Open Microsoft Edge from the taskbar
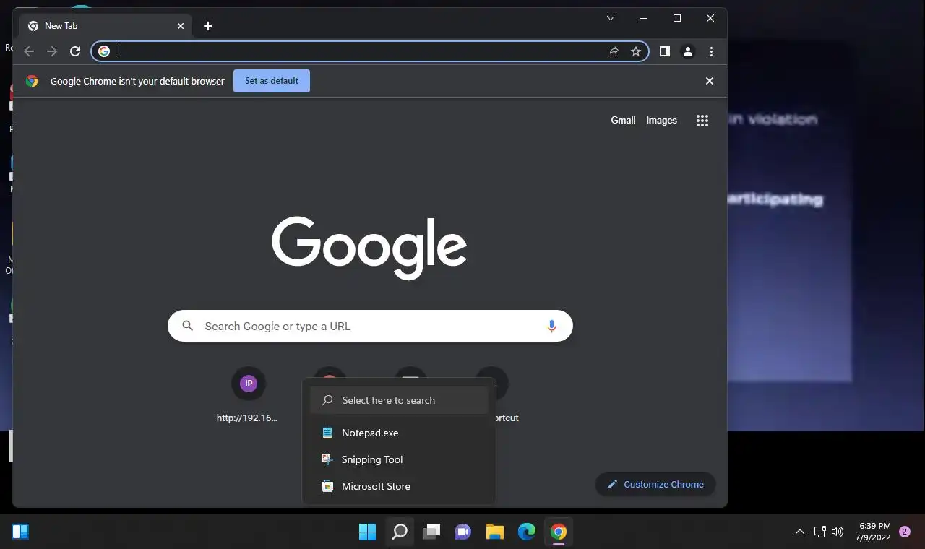This screenshot has height=549, width=925. (527, 532)
